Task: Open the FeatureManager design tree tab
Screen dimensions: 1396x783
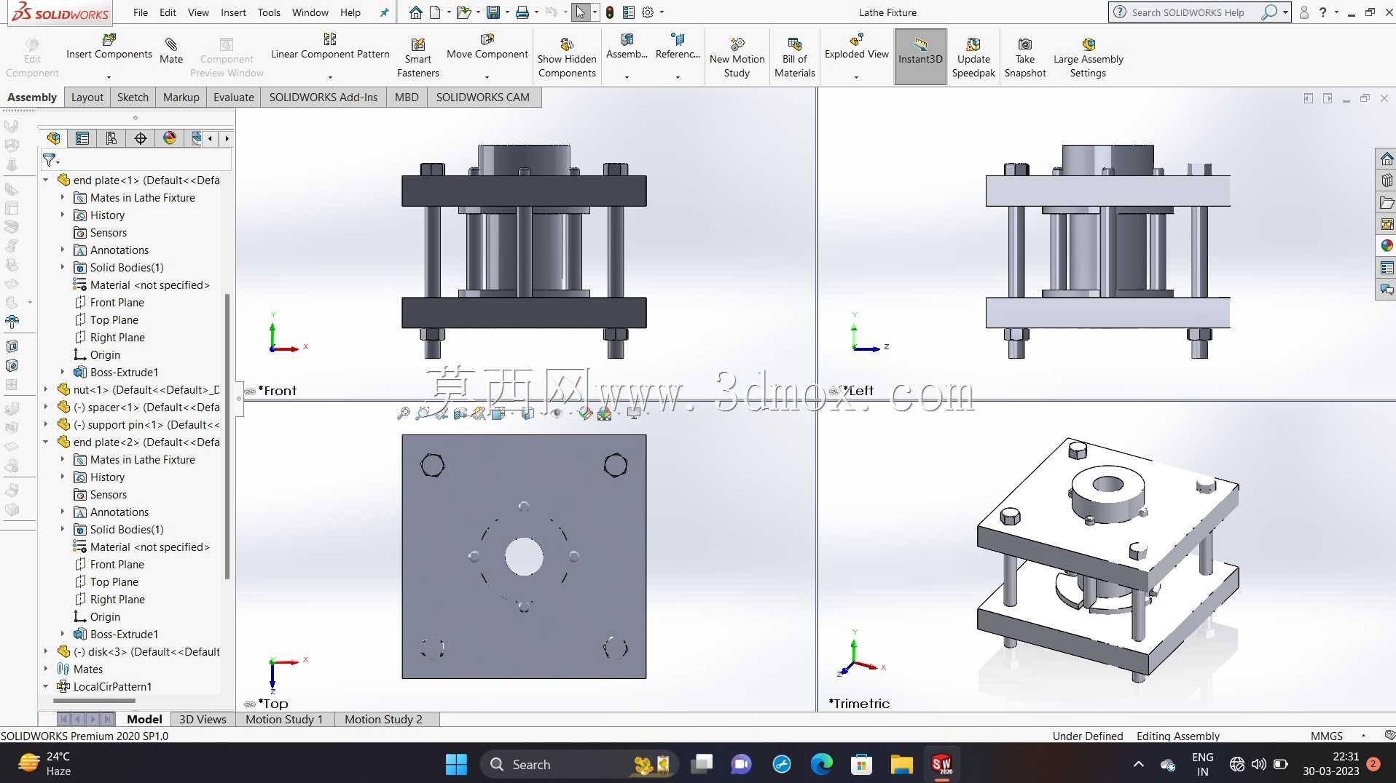Action: 53,138
